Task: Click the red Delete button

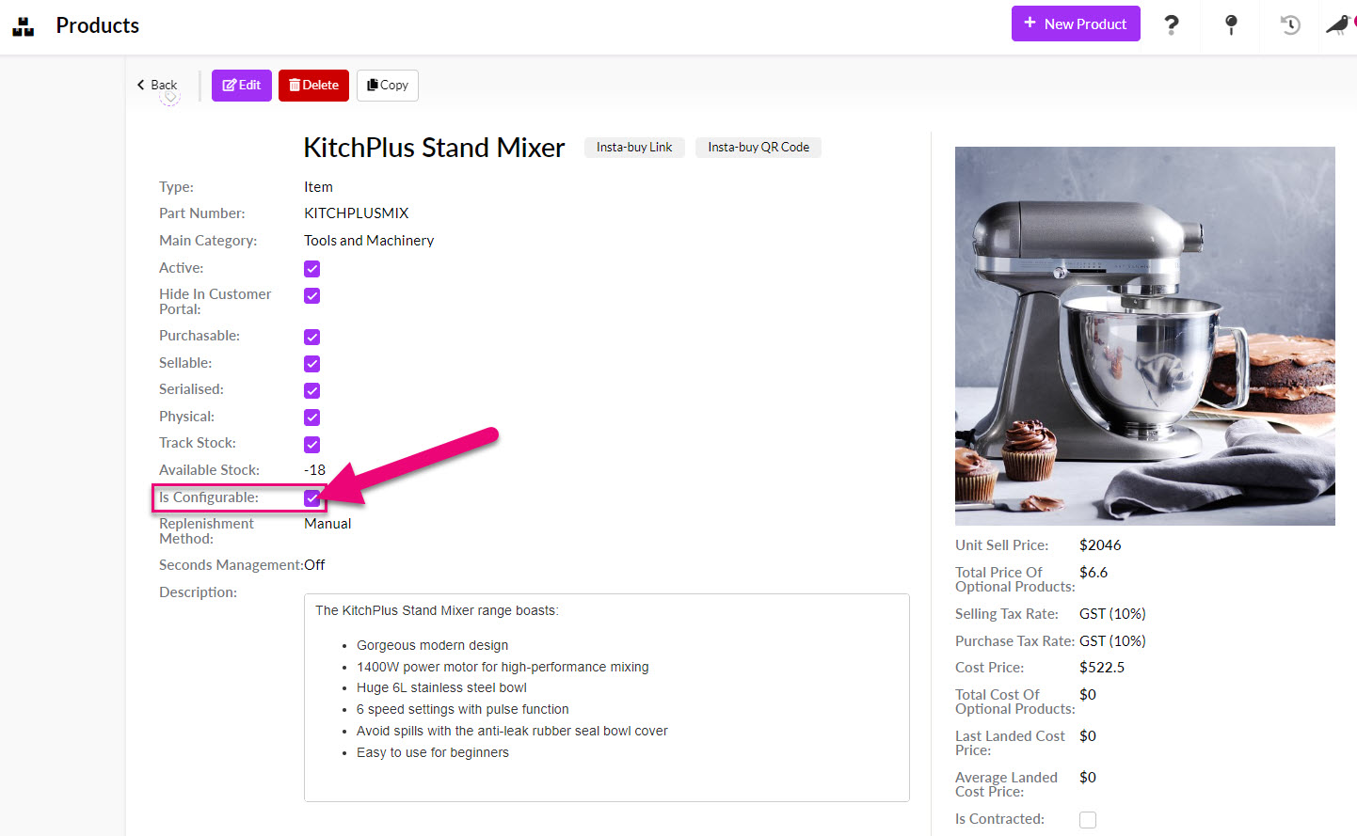Action: [x=313, y=86]
